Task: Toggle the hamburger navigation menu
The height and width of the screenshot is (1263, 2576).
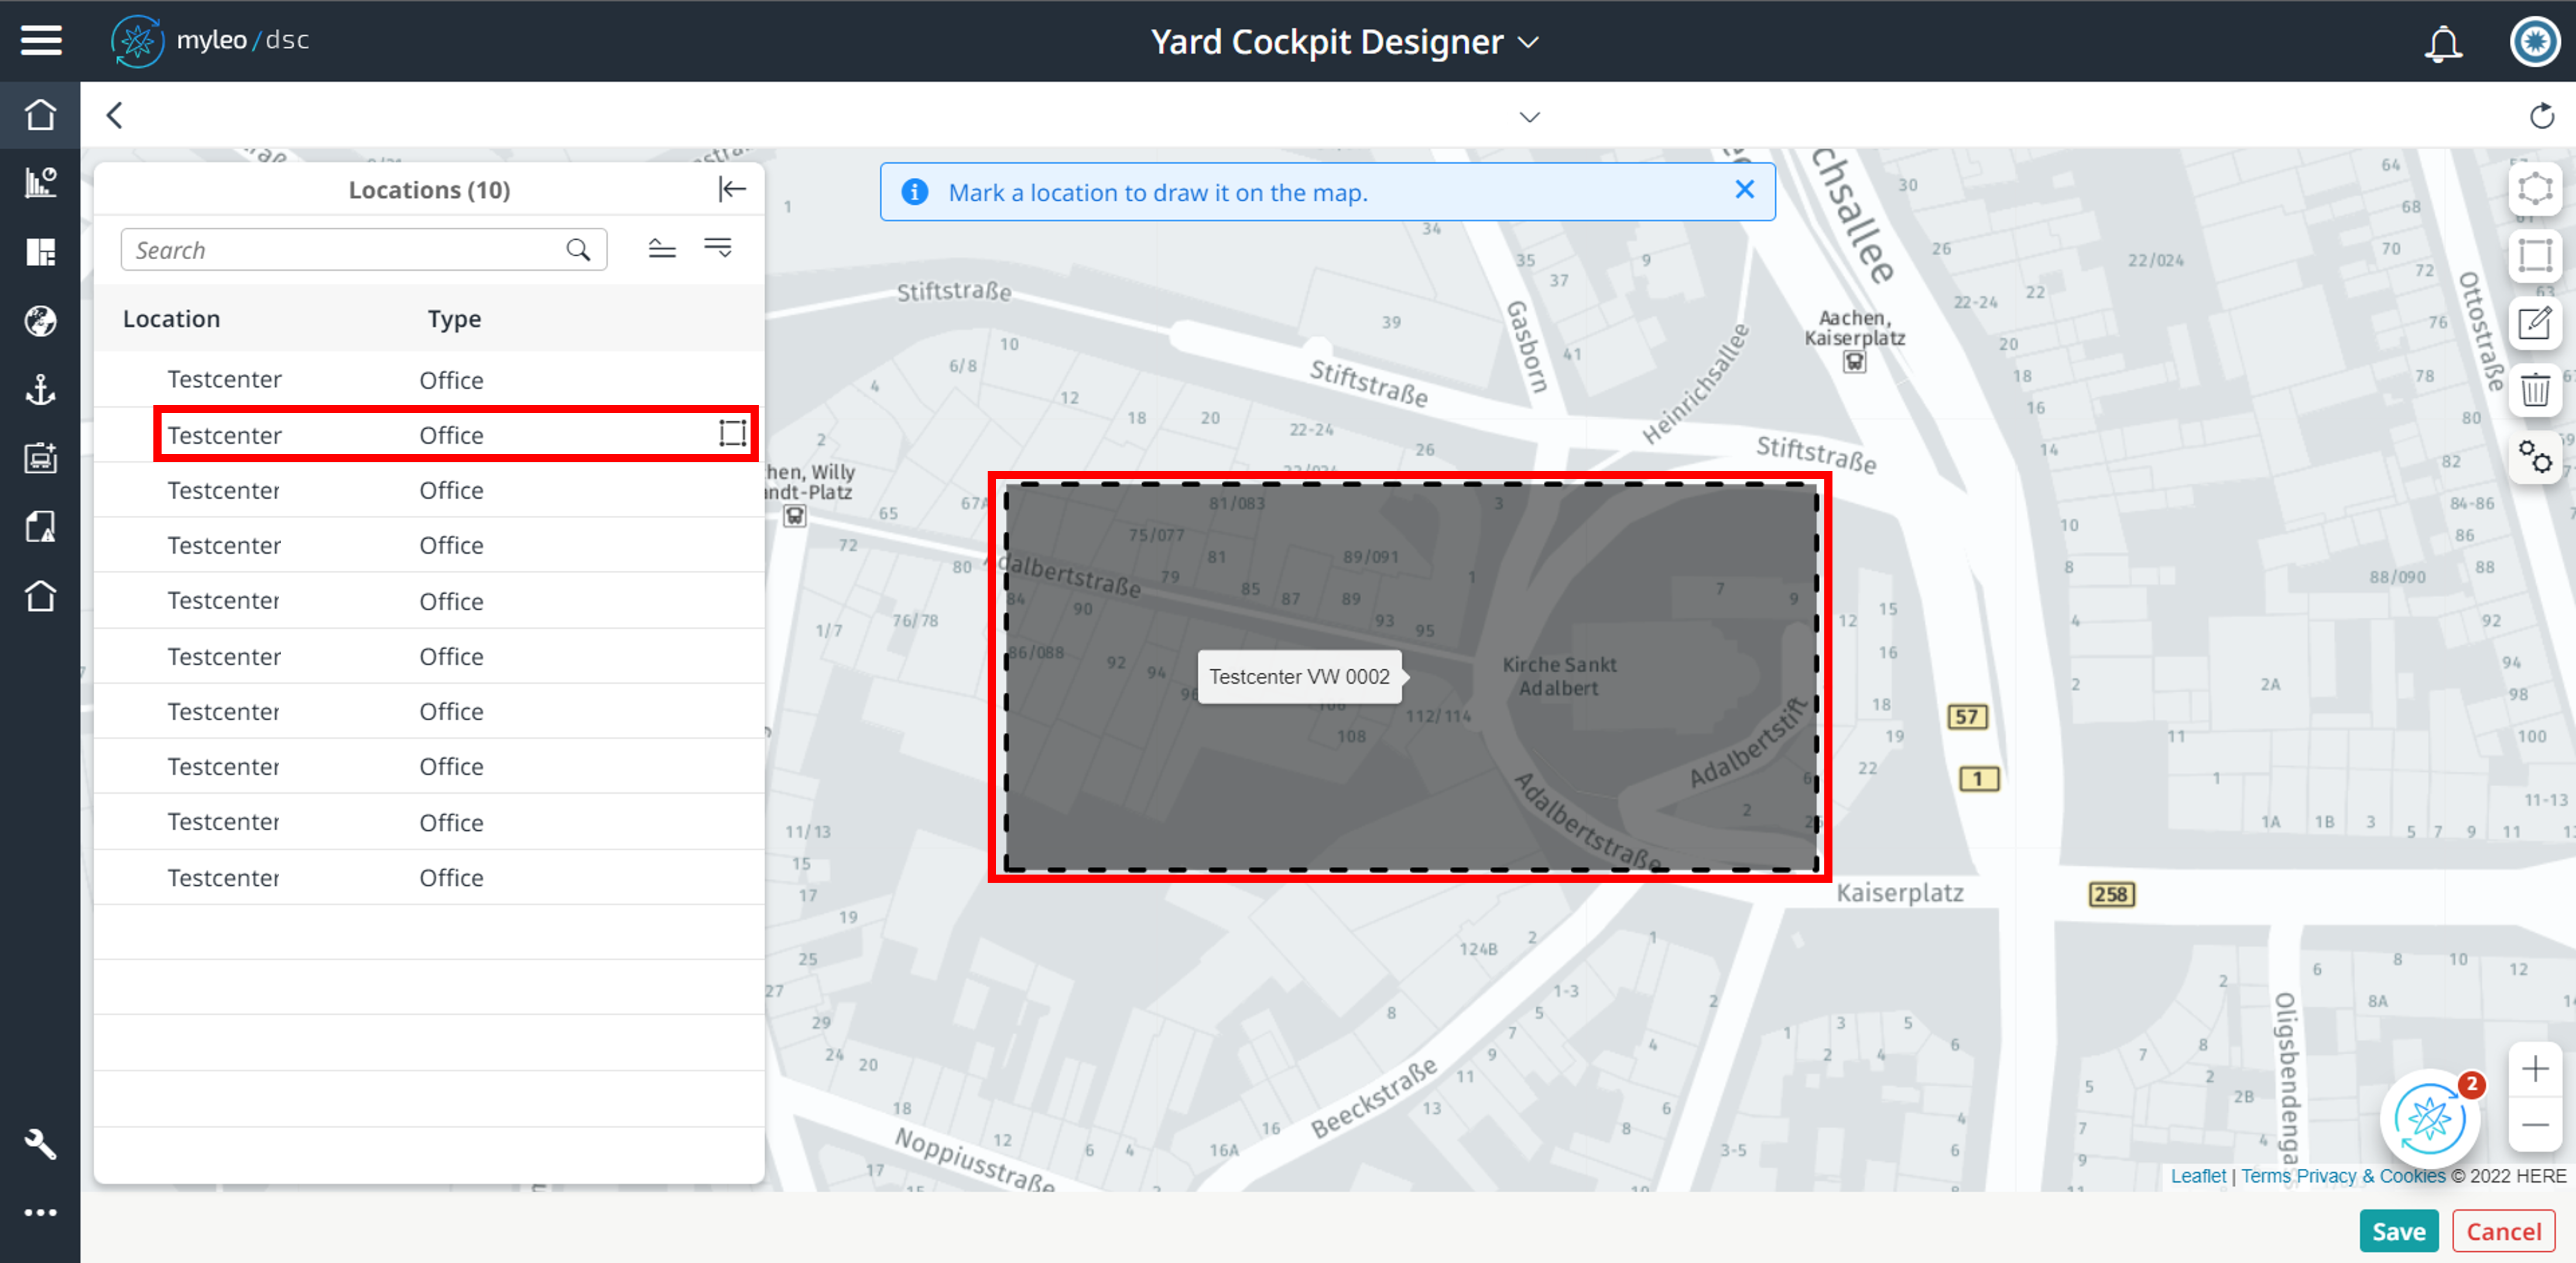Action: coord(41,41)
